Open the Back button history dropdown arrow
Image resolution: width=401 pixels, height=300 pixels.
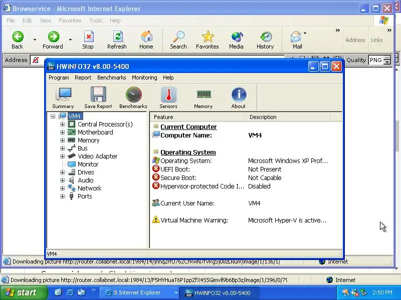click(x=35, y=39)
